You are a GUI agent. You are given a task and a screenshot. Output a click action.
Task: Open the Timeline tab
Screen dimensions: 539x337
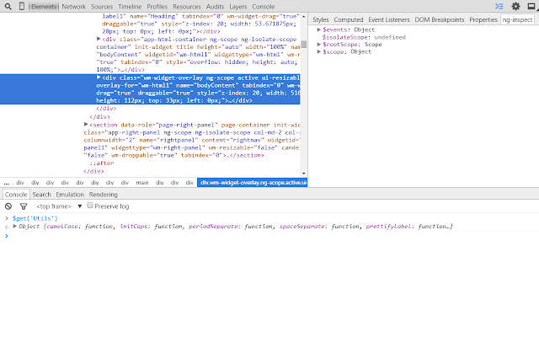point(130,6)
